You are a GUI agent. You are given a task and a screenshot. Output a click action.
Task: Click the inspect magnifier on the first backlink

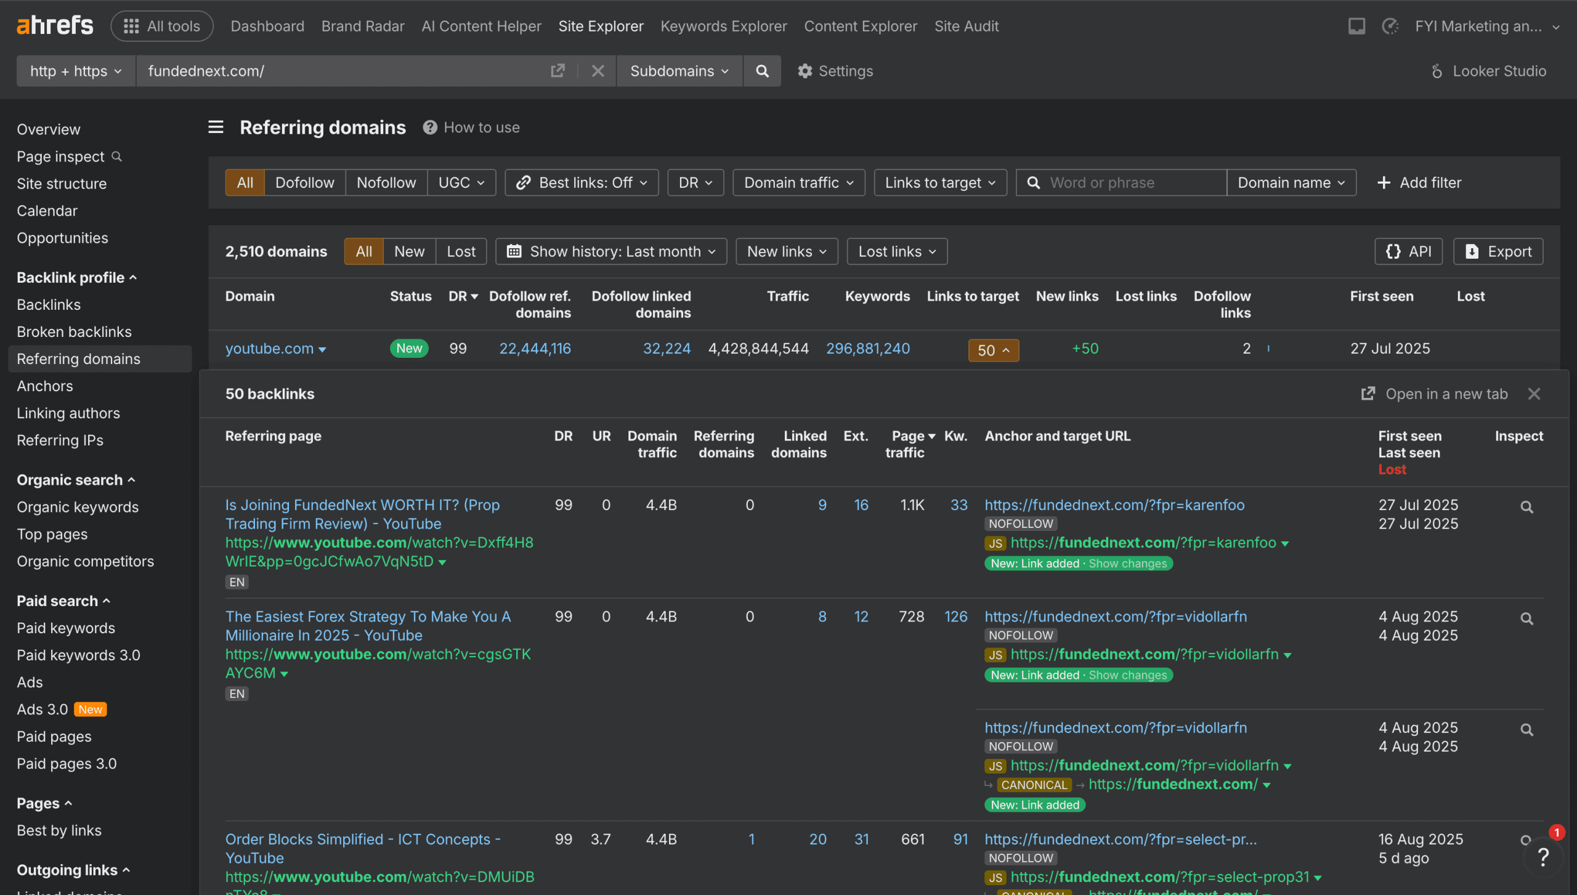[x=1526, y=506]
